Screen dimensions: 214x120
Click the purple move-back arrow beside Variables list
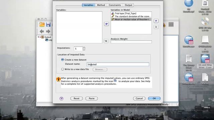(x=106, y=24)
